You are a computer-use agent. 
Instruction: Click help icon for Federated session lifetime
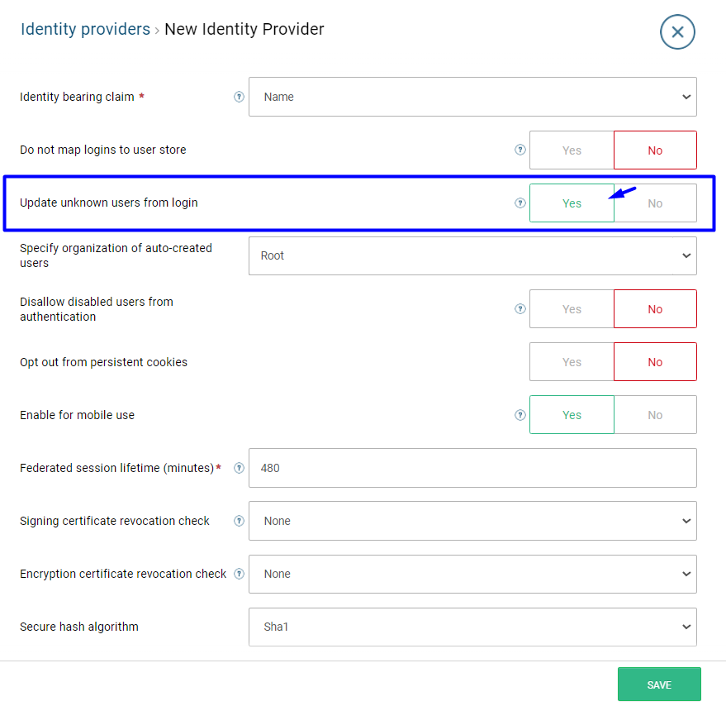[x=240, y=468]
